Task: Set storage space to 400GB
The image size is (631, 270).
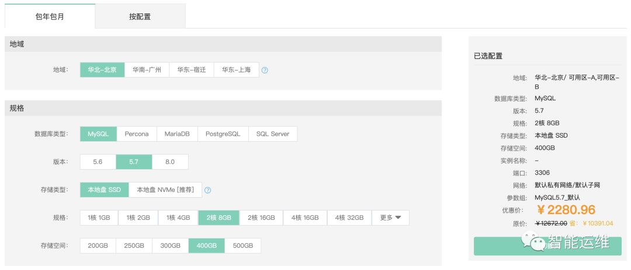Action: point(206,246)
